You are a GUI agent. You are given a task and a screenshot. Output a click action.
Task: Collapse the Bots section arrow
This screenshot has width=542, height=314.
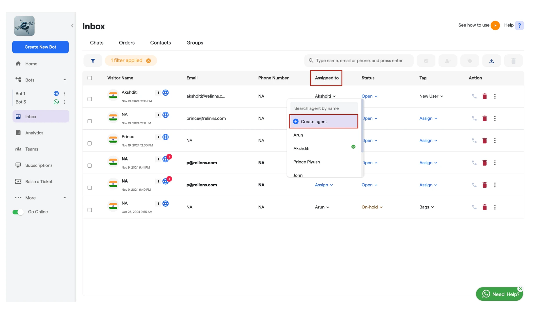tap(64, 80)
